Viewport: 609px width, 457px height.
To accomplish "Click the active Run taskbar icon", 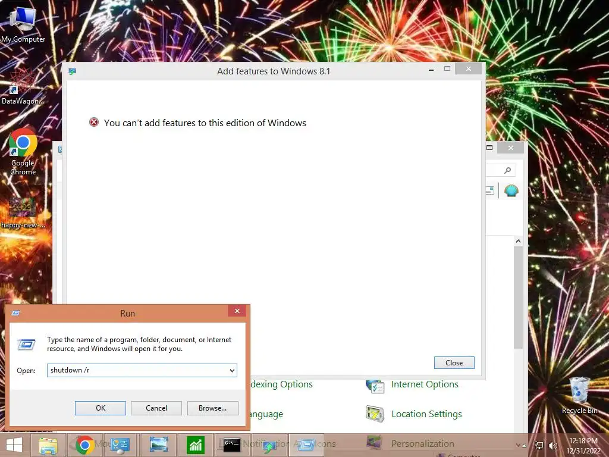I will (306, 445).
